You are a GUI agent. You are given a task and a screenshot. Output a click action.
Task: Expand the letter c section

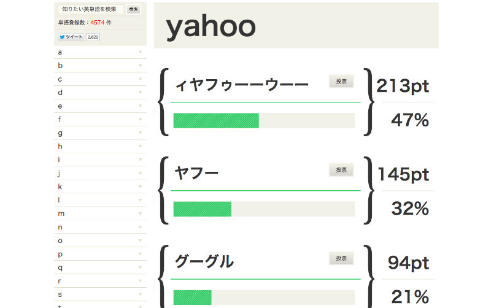[x=100, y=79]
